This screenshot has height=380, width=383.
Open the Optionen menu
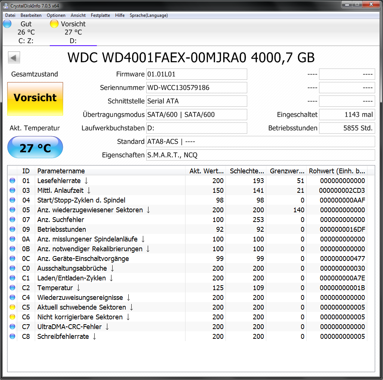point(56,15)
